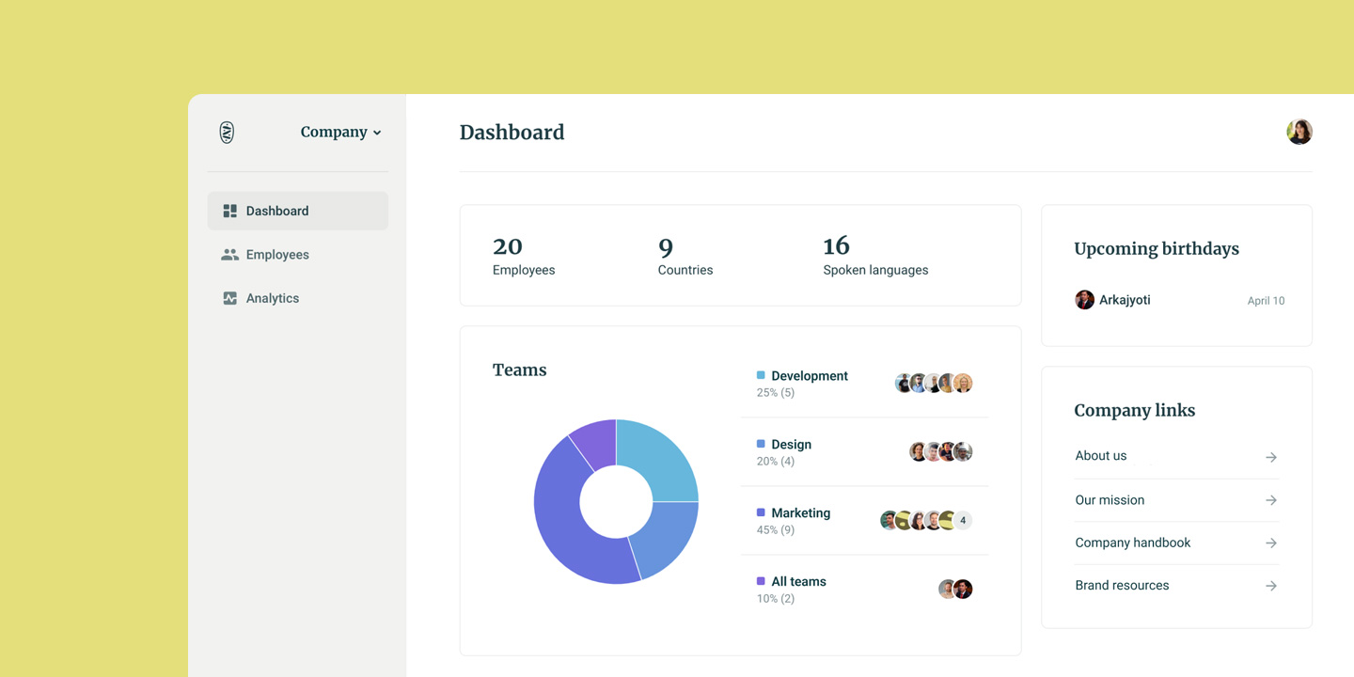1354x677 pixels.
Task: Open the Our mission link
Action: click(x=1110, y=500)
